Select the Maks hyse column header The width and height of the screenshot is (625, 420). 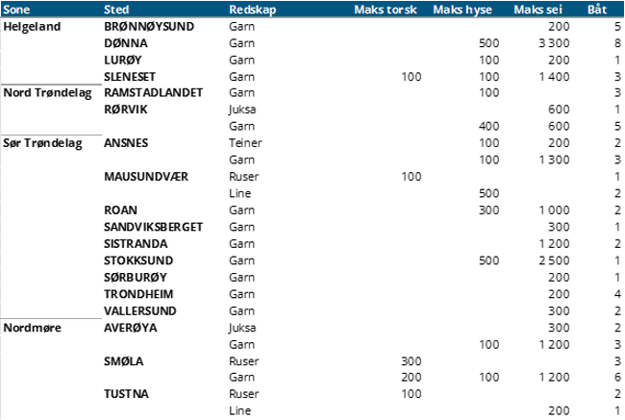[x=462, y=10]
